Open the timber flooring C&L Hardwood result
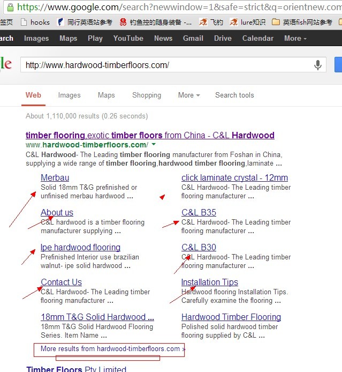 click(x=150, y=135)
